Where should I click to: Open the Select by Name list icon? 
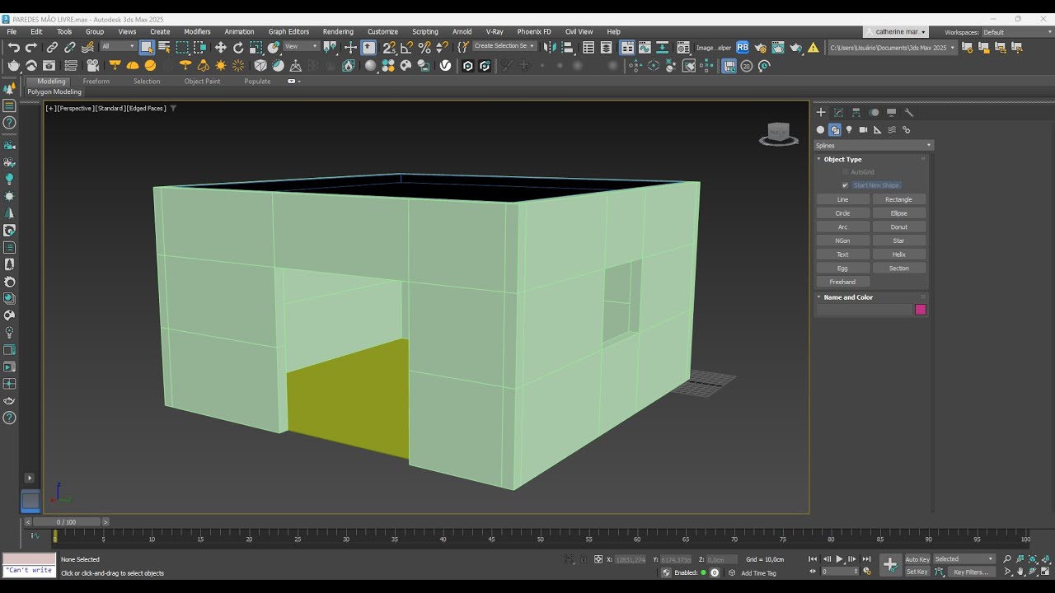pos(164,47)
